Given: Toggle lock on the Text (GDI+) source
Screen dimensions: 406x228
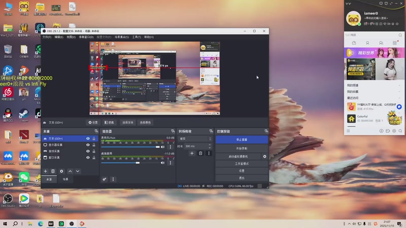Looking at the screenshot, I should (x=94, y=138).
